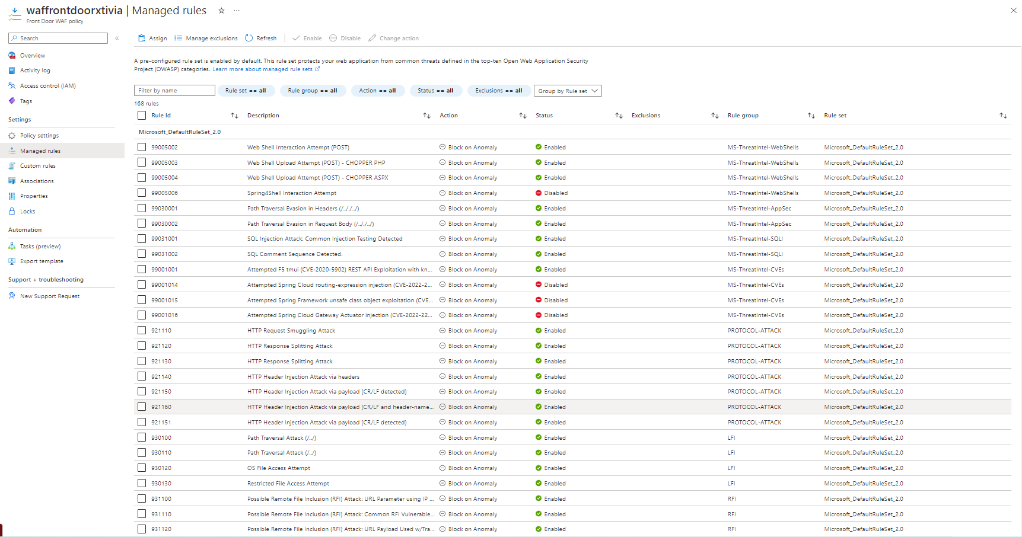
Task: Click the Enable toolbar button
Action: [x=307, y=39]
